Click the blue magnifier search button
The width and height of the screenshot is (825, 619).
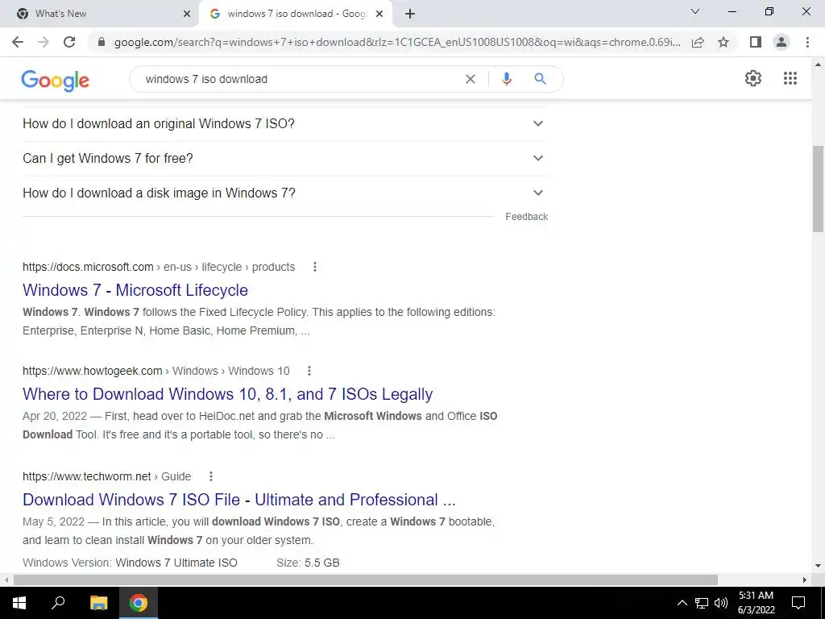coord(541,79)
